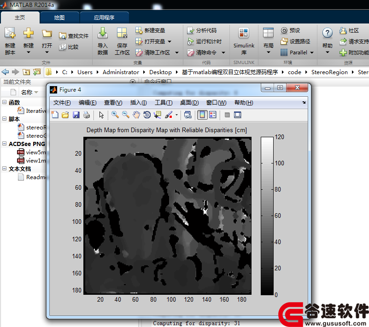Click the Run and Time icon
The image size is (369, 327).
tap(190, 41)
